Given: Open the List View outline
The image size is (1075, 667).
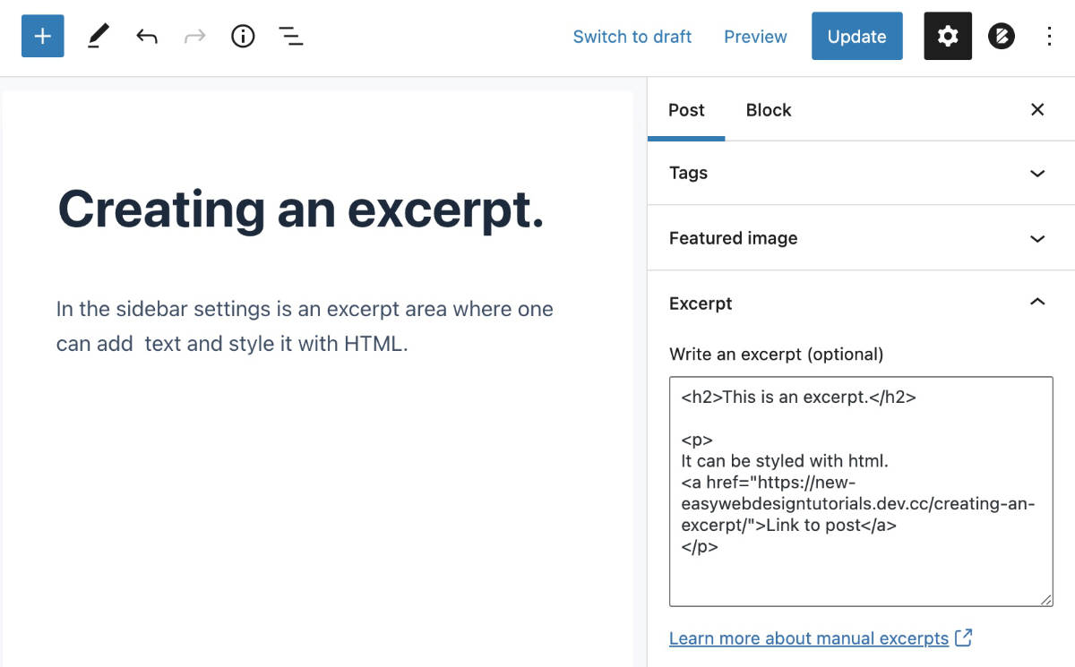Looking at the screenshot, I should [x=290, y=37].
